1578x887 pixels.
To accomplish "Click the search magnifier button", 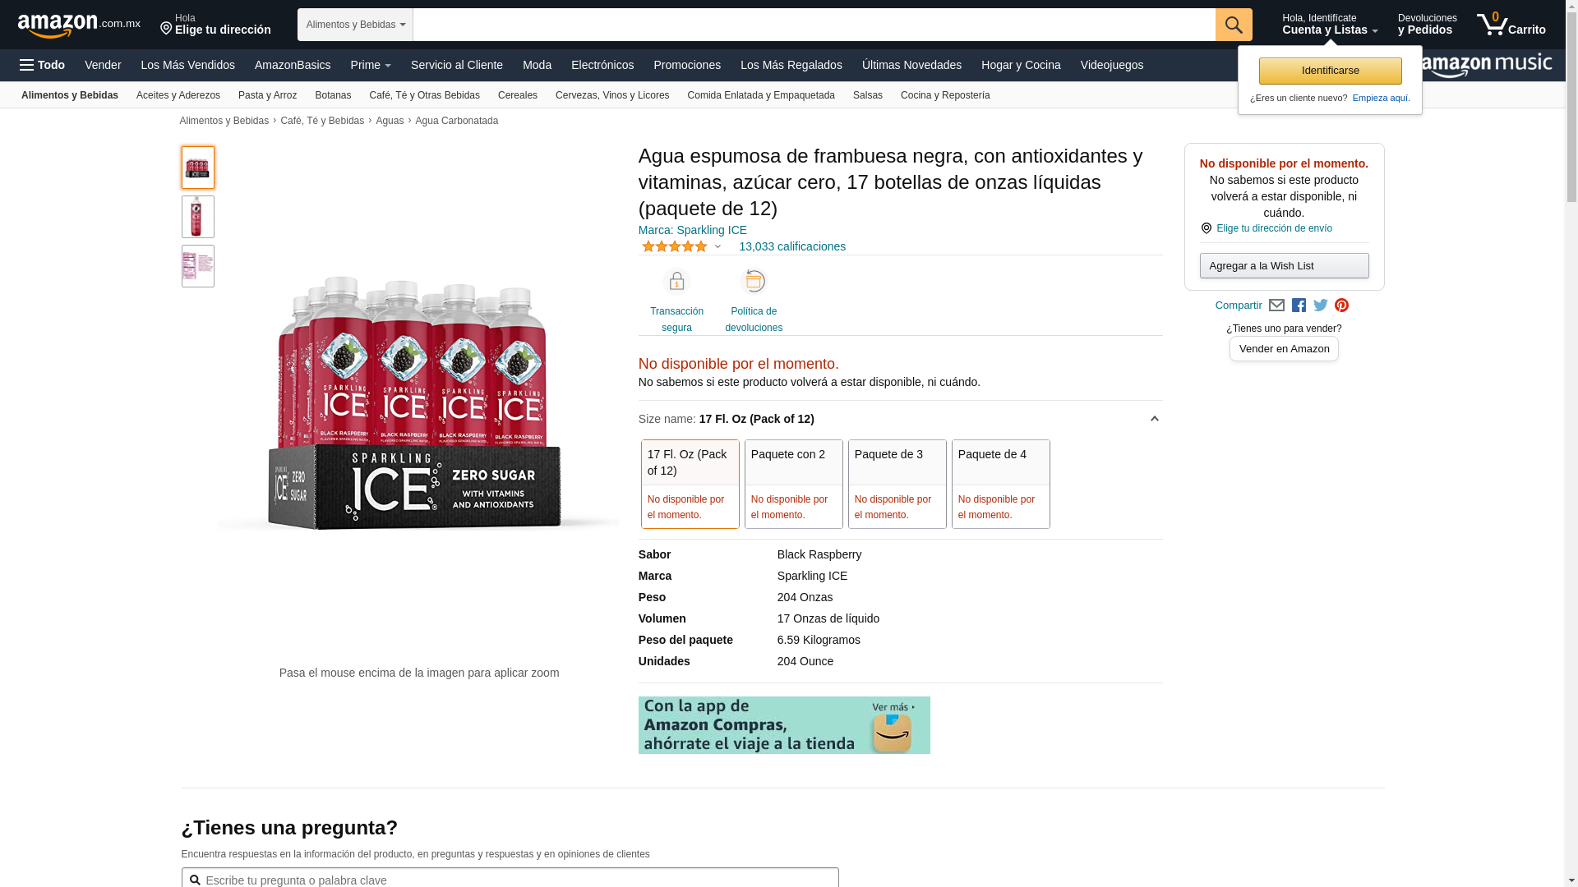I will click(x=1234, y=25).
